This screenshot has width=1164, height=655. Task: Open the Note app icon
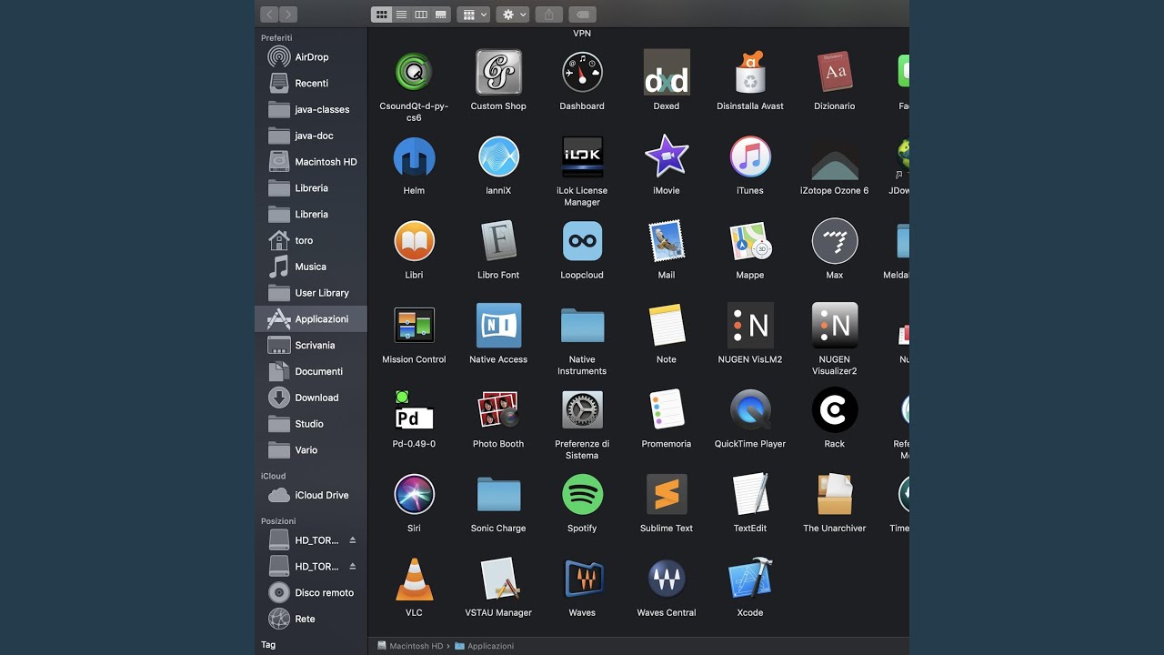(667, 326)
